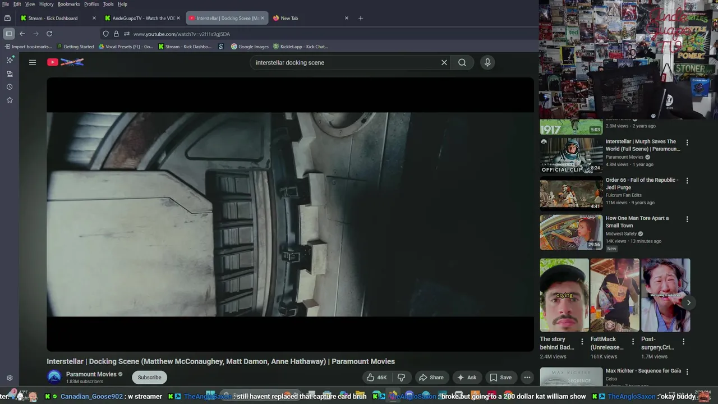Show next Shorts with right chevron

click(x=688, y=302)
